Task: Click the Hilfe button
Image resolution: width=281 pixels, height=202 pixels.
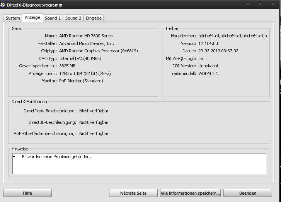Action: [x=27, y=193]
